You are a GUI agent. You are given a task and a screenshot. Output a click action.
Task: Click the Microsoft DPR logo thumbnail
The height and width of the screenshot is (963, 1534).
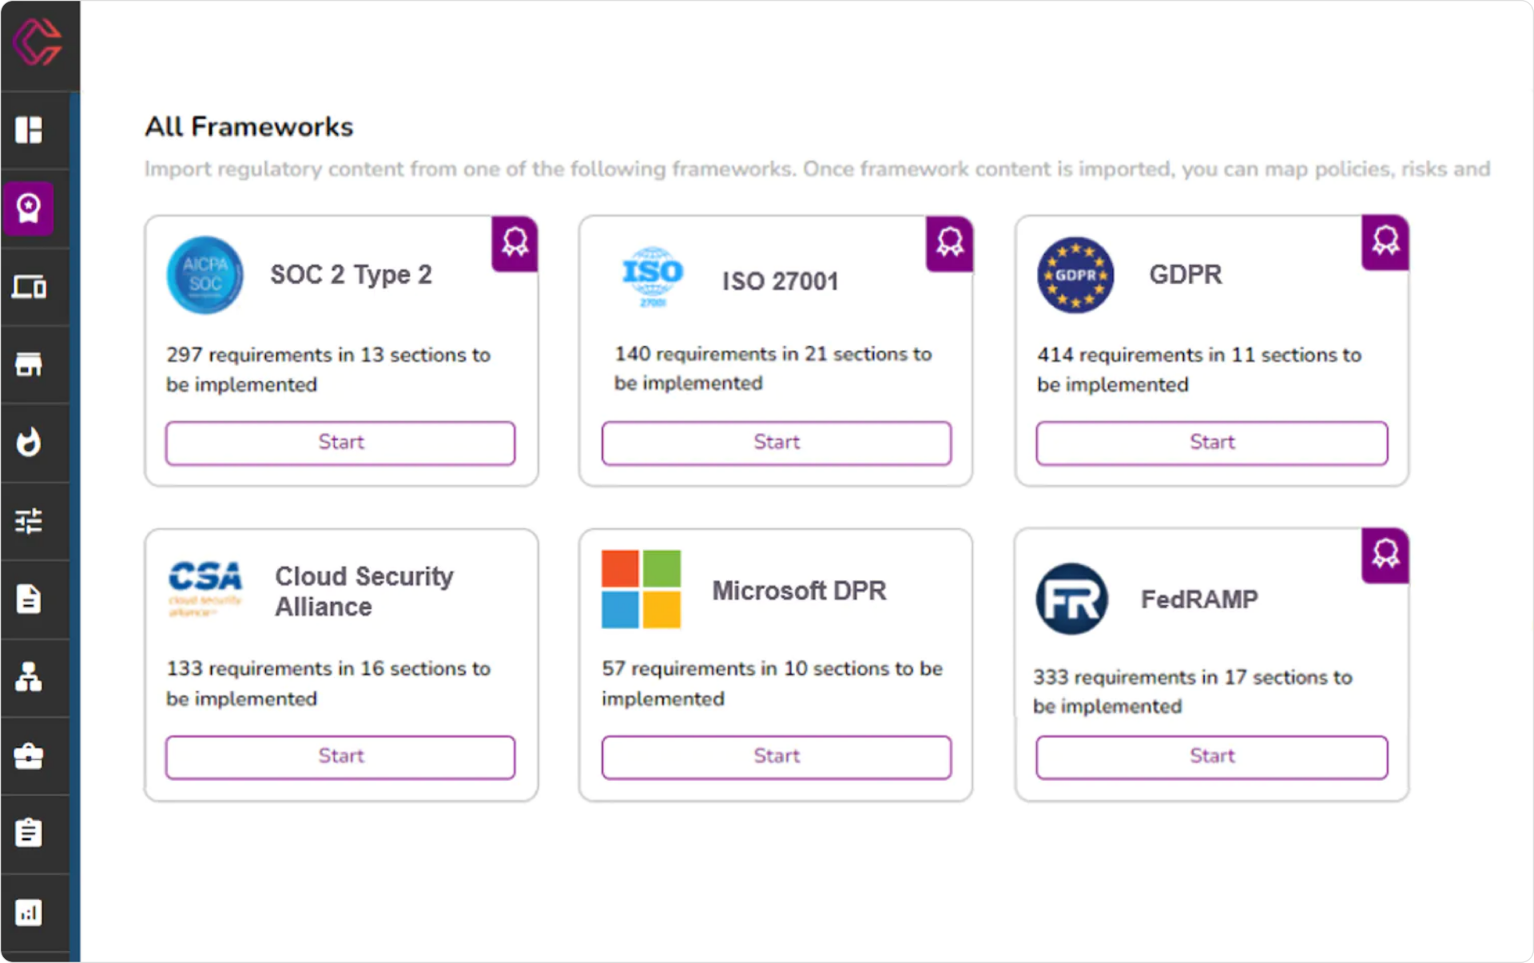point(641,589)
